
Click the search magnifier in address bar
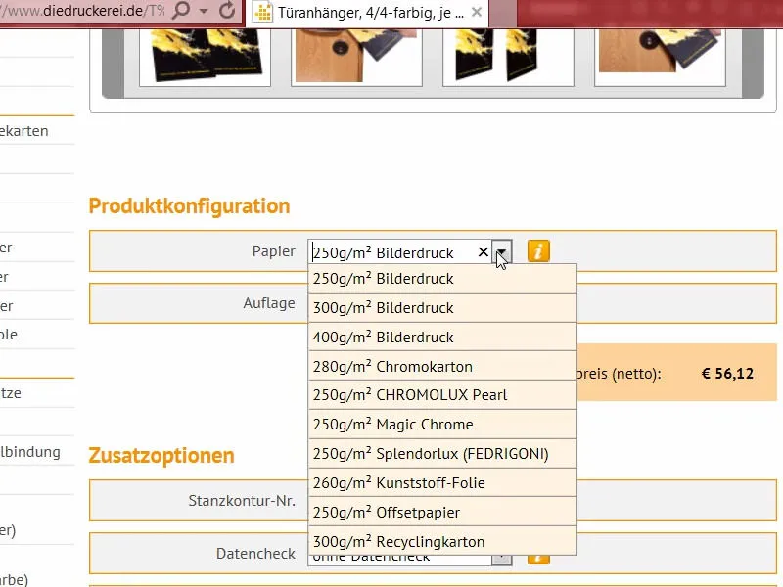pos(181,10)
